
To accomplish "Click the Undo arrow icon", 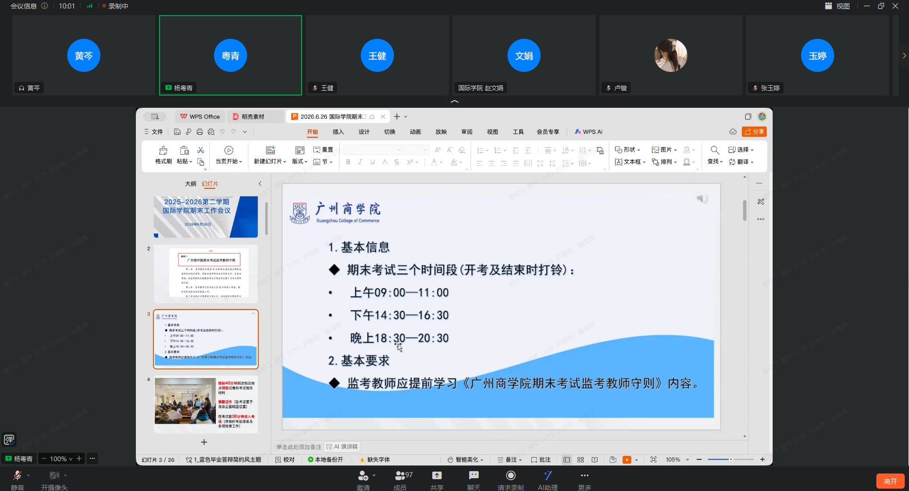I will tap(222, 132).
